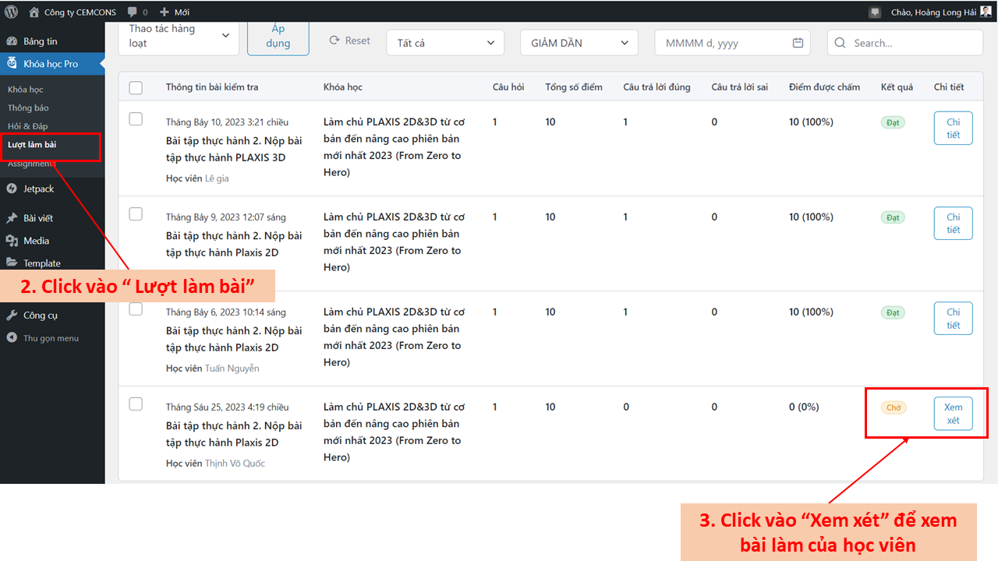998x561 pixels.
Task: Expand the Tất cả filter dropdown
Action: tap(445, 43)
